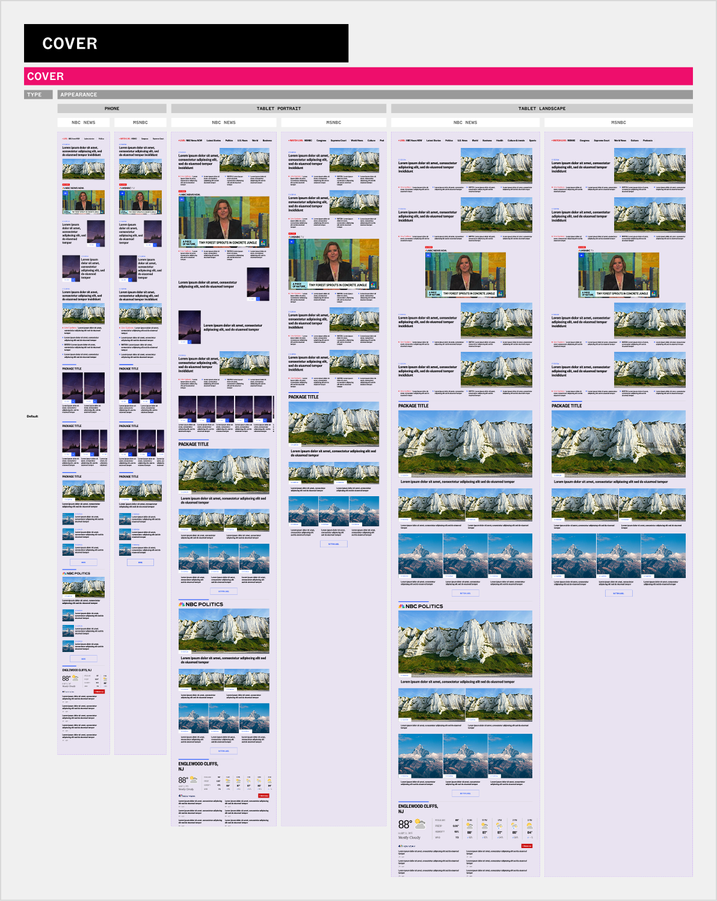The width and height of the screenshot is (717, 901).
Task: Open the anchor video in tablet portrait MSNBC mockup
Action: point(334,264)
